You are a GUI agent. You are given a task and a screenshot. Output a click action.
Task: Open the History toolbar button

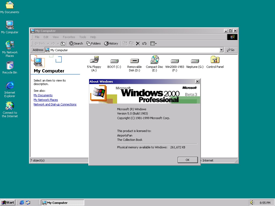[111, 43]
